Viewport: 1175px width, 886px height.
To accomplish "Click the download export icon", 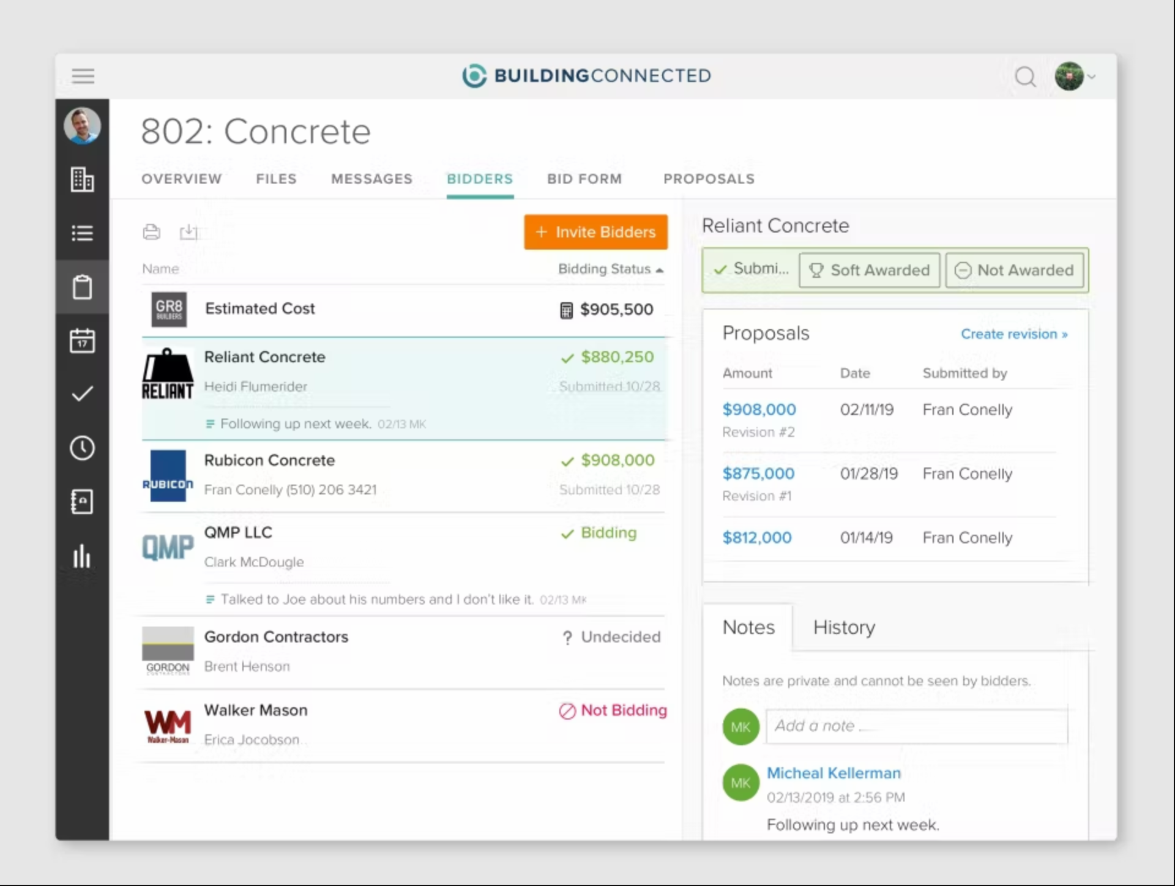I will point(188,232).
